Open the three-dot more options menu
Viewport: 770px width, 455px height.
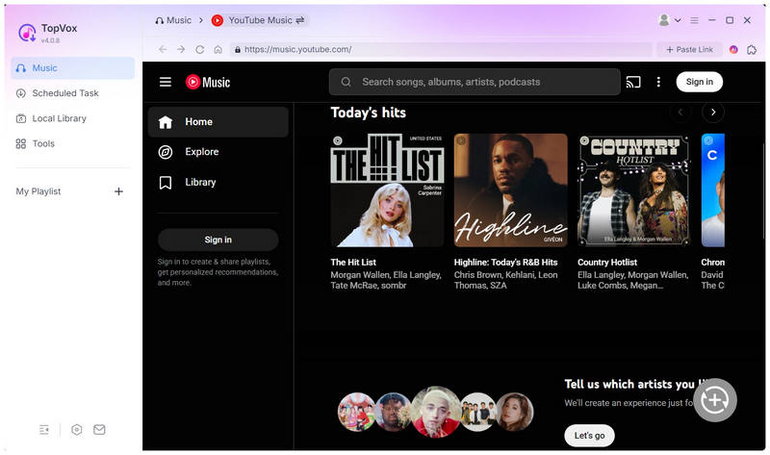[658, 82]
